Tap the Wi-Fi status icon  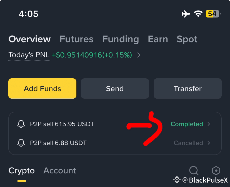point(198,14)
